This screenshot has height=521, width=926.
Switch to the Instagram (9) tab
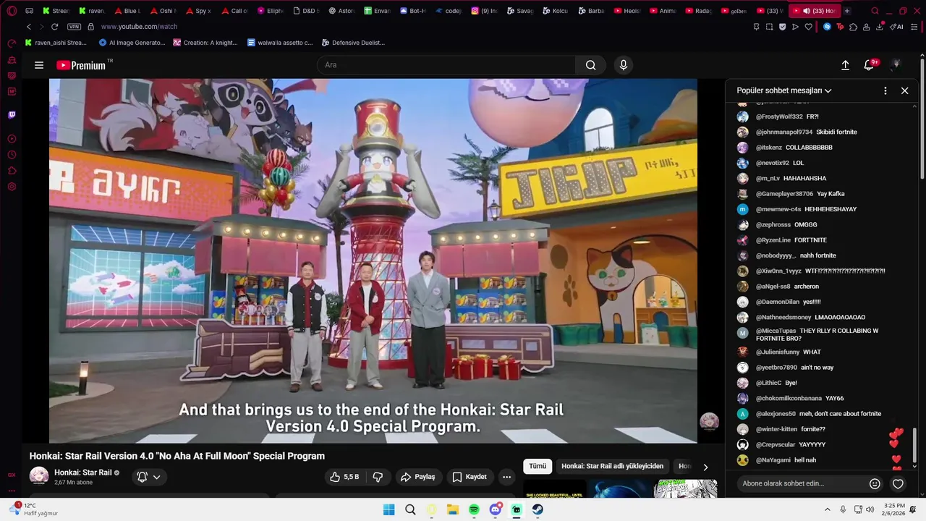[484, 11]
